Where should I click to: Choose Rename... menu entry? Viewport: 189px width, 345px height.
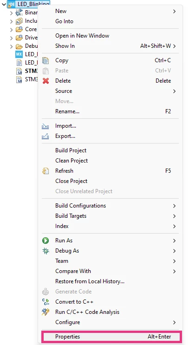point(67,111)
